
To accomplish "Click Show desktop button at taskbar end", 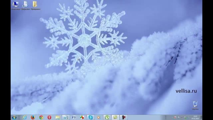I will pos(201,117).
